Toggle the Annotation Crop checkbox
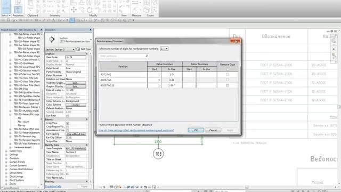 click(68, 130)
